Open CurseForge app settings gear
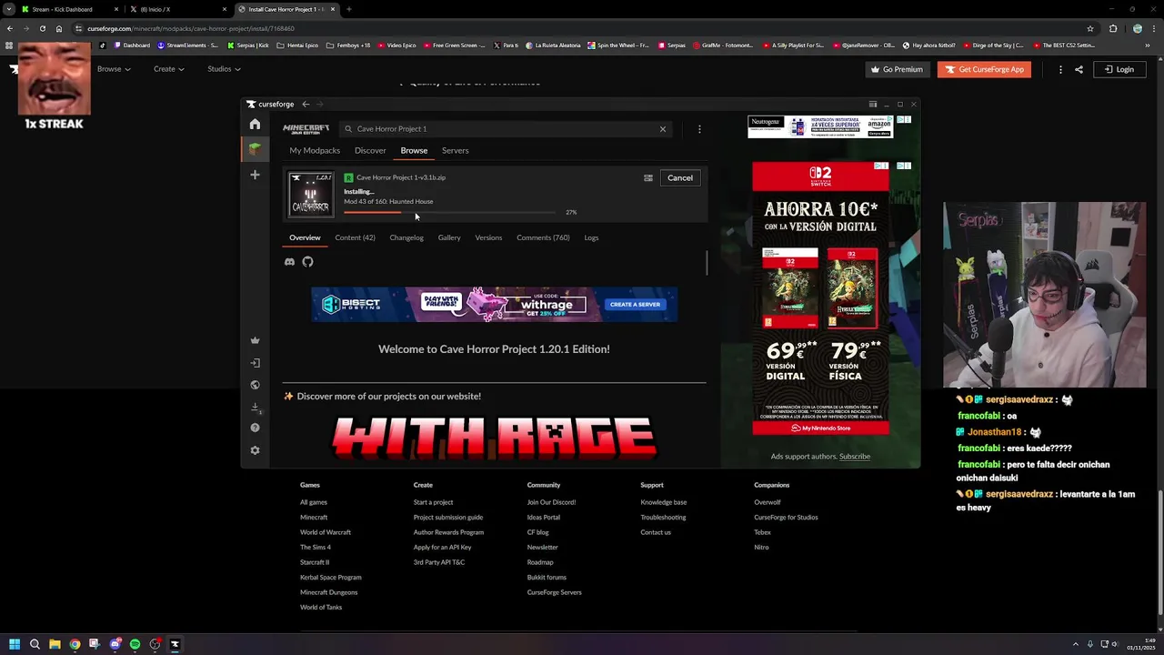Screen dimensions: 1164x655 pos(255,450)
